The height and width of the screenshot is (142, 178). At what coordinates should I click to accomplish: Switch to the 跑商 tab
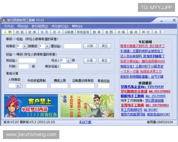[97, 32]
